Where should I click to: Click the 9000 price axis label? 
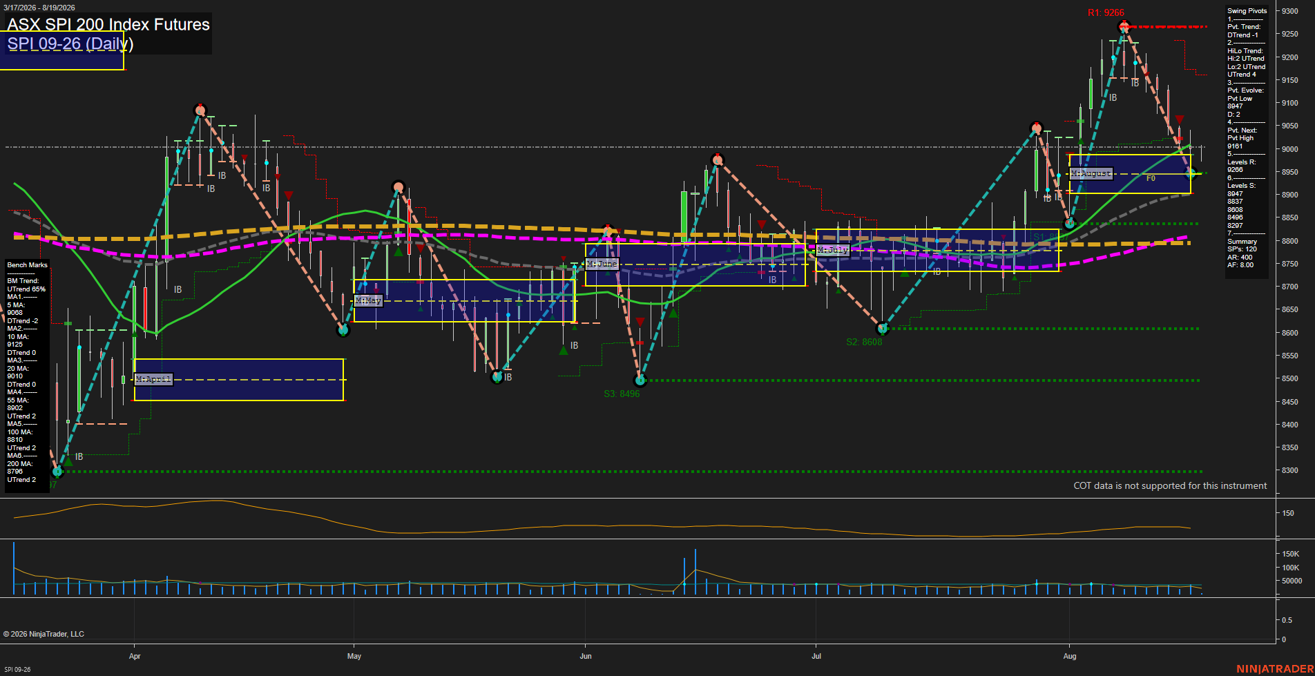[x=1289, y=149]
